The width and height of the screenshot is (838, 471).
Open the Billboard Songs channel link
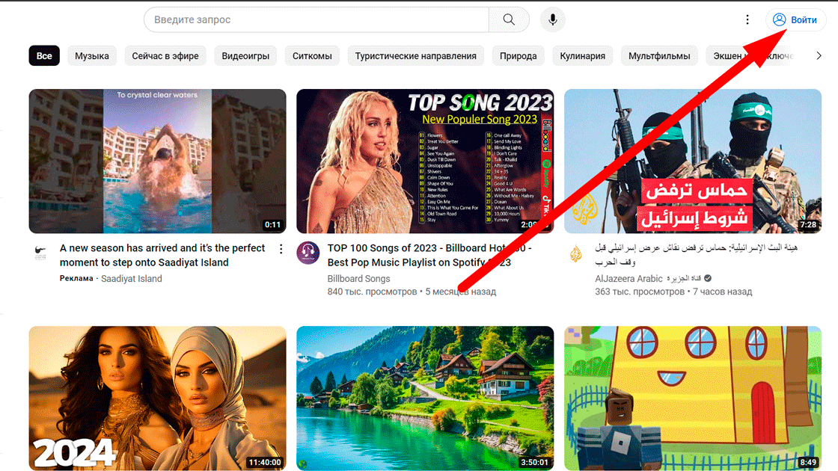pyautogui.click(x=358, y=279)
